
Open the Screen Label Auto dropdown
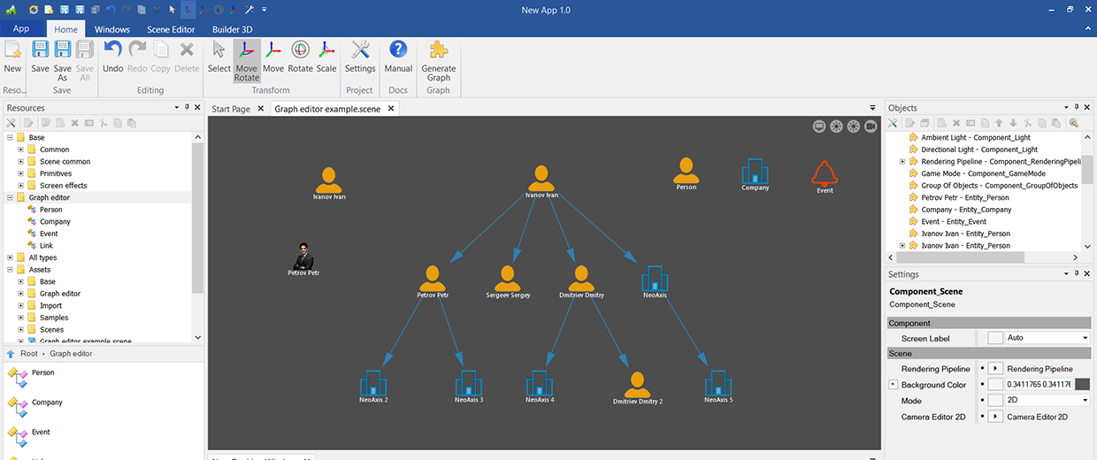click(x=1085, y=338)
